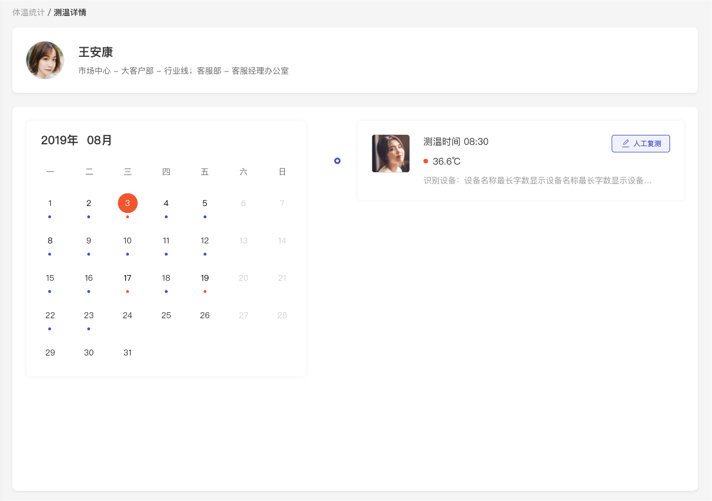712x501 pixels.
Task: Select August 26 in the calendar
Action: (205, 315)
